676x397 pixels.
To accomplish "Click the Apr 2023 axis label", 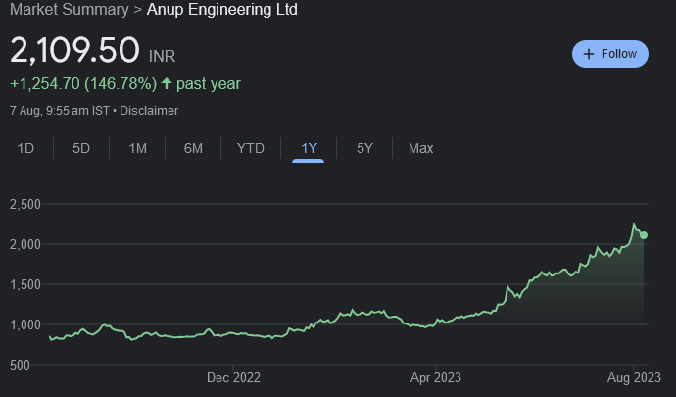I will [x=435, y=376].
